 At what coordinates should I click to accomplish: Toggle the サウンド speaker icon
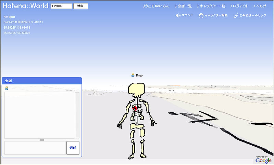178,15
